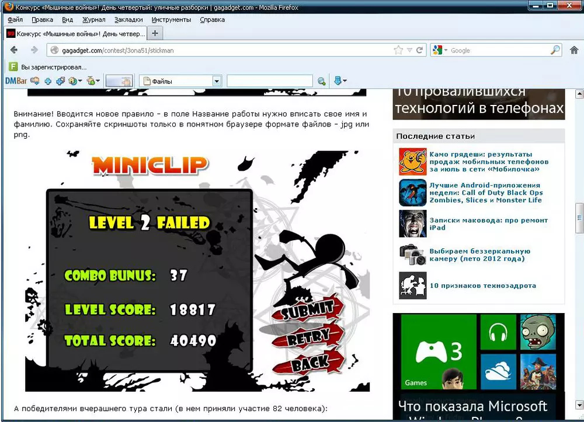Click the Home button in Firefox toolbar
This screenshot has width=584, height=422.
[x=573, y=50]
